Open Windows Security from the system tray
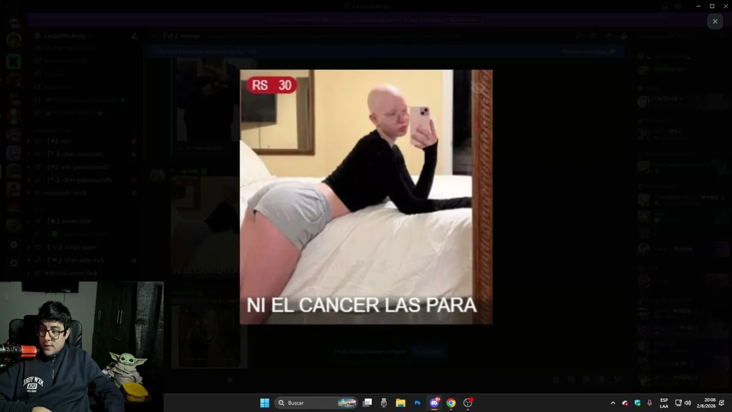The image size is (732, 412). [x=638, y=403]
